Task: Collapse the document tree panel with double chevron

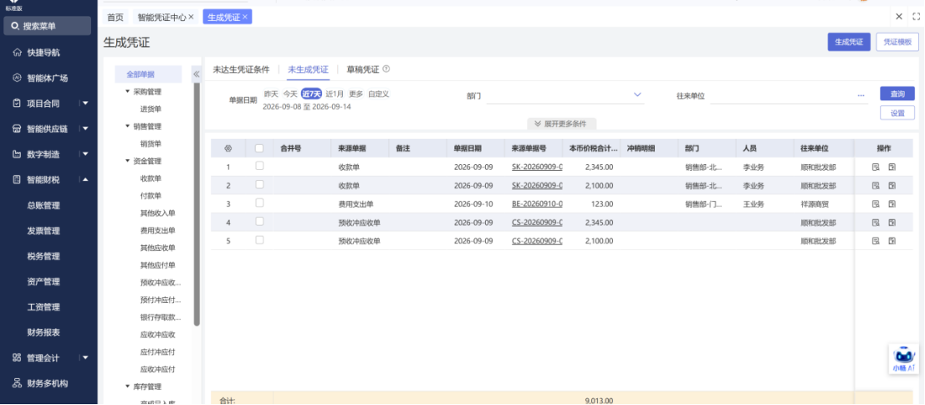Action: pyautogui.click(x=197, y=74)
